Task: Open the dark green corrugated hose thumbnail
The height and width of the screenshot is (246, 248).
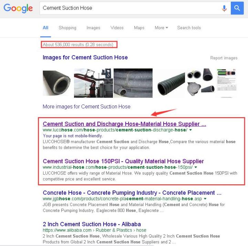Action: point(171,84)
